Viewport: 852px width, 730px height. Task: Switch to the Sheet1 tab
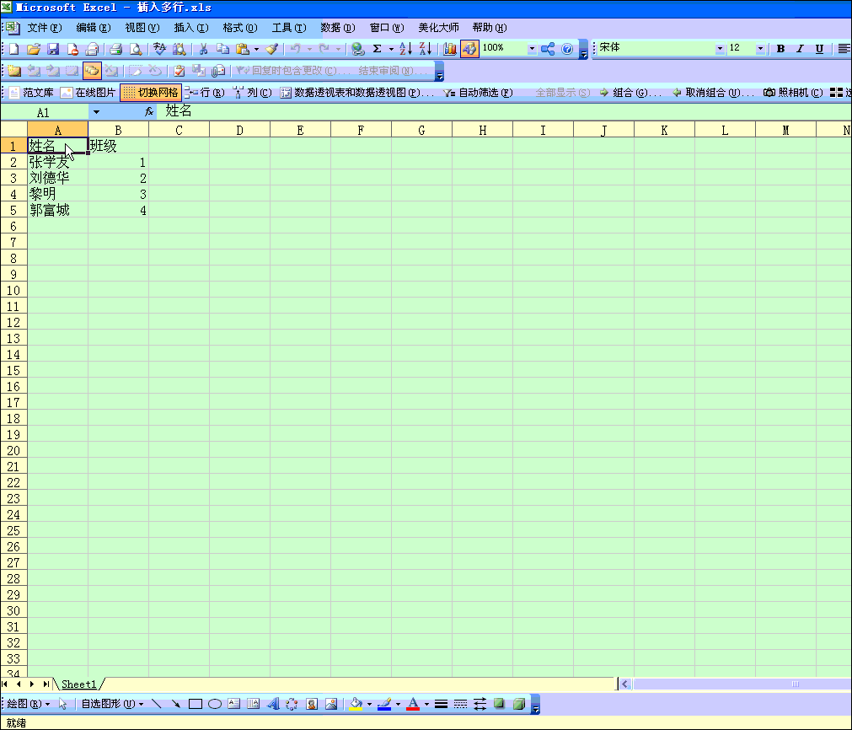click(x=78, y=684)
